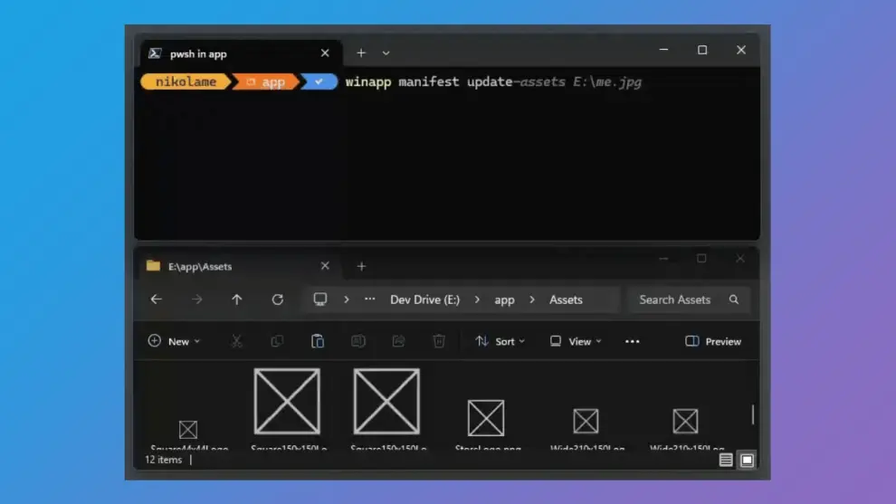Open the See more ellipsis menu
This screenshot has width=896, height=504.
[633, 341]
